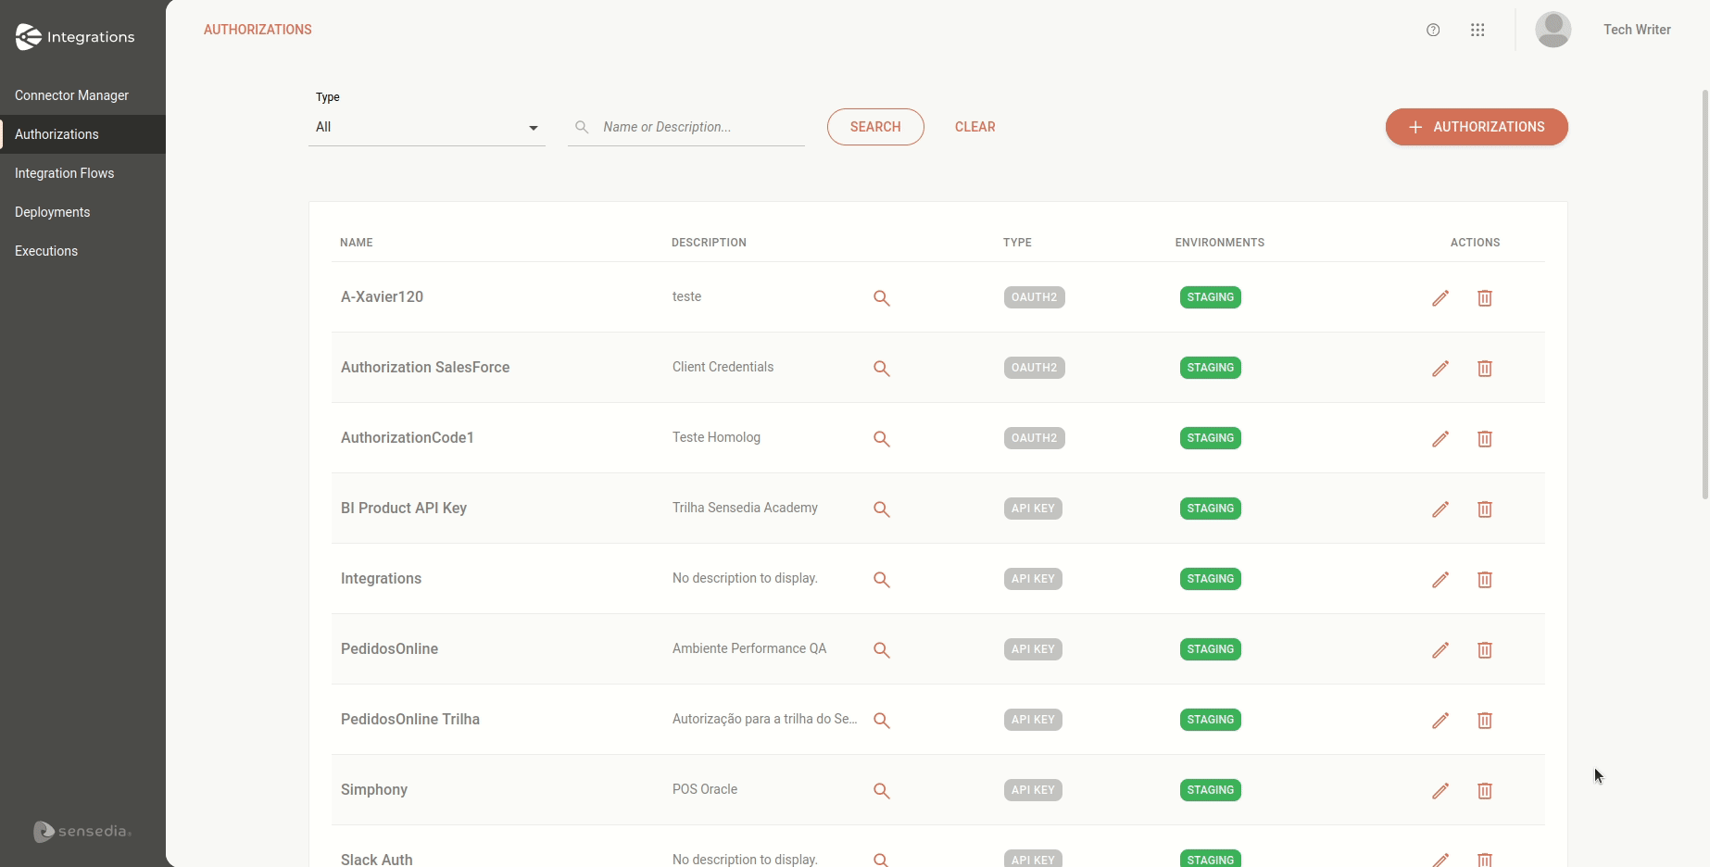
Task: Edit the A-Xavier120 authorization with the pencil icon
Action: click(1440, 297)
